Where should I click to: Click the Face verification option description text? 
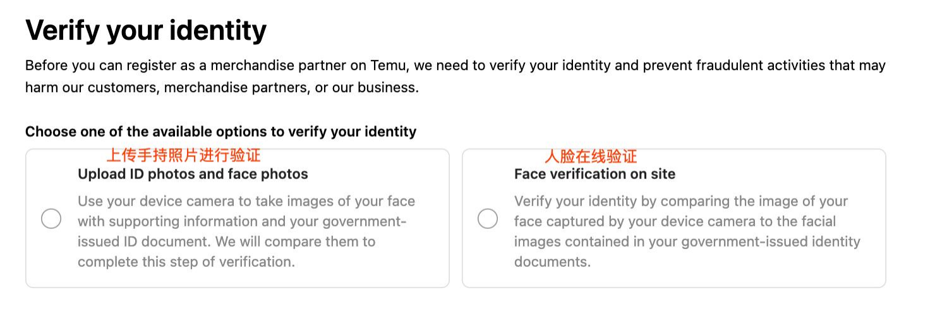point(685,231)
